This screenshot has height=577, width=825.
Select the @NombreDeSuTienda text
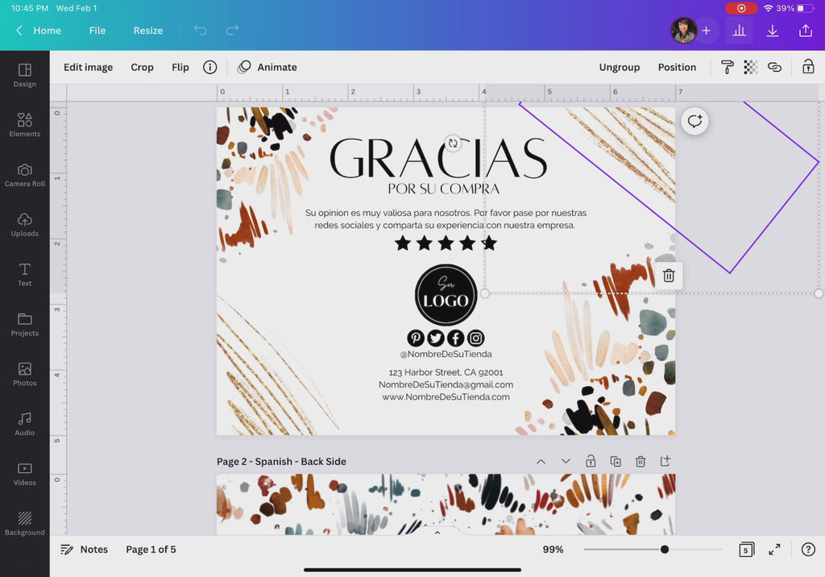pyautogui.click(x=446, y=354)
